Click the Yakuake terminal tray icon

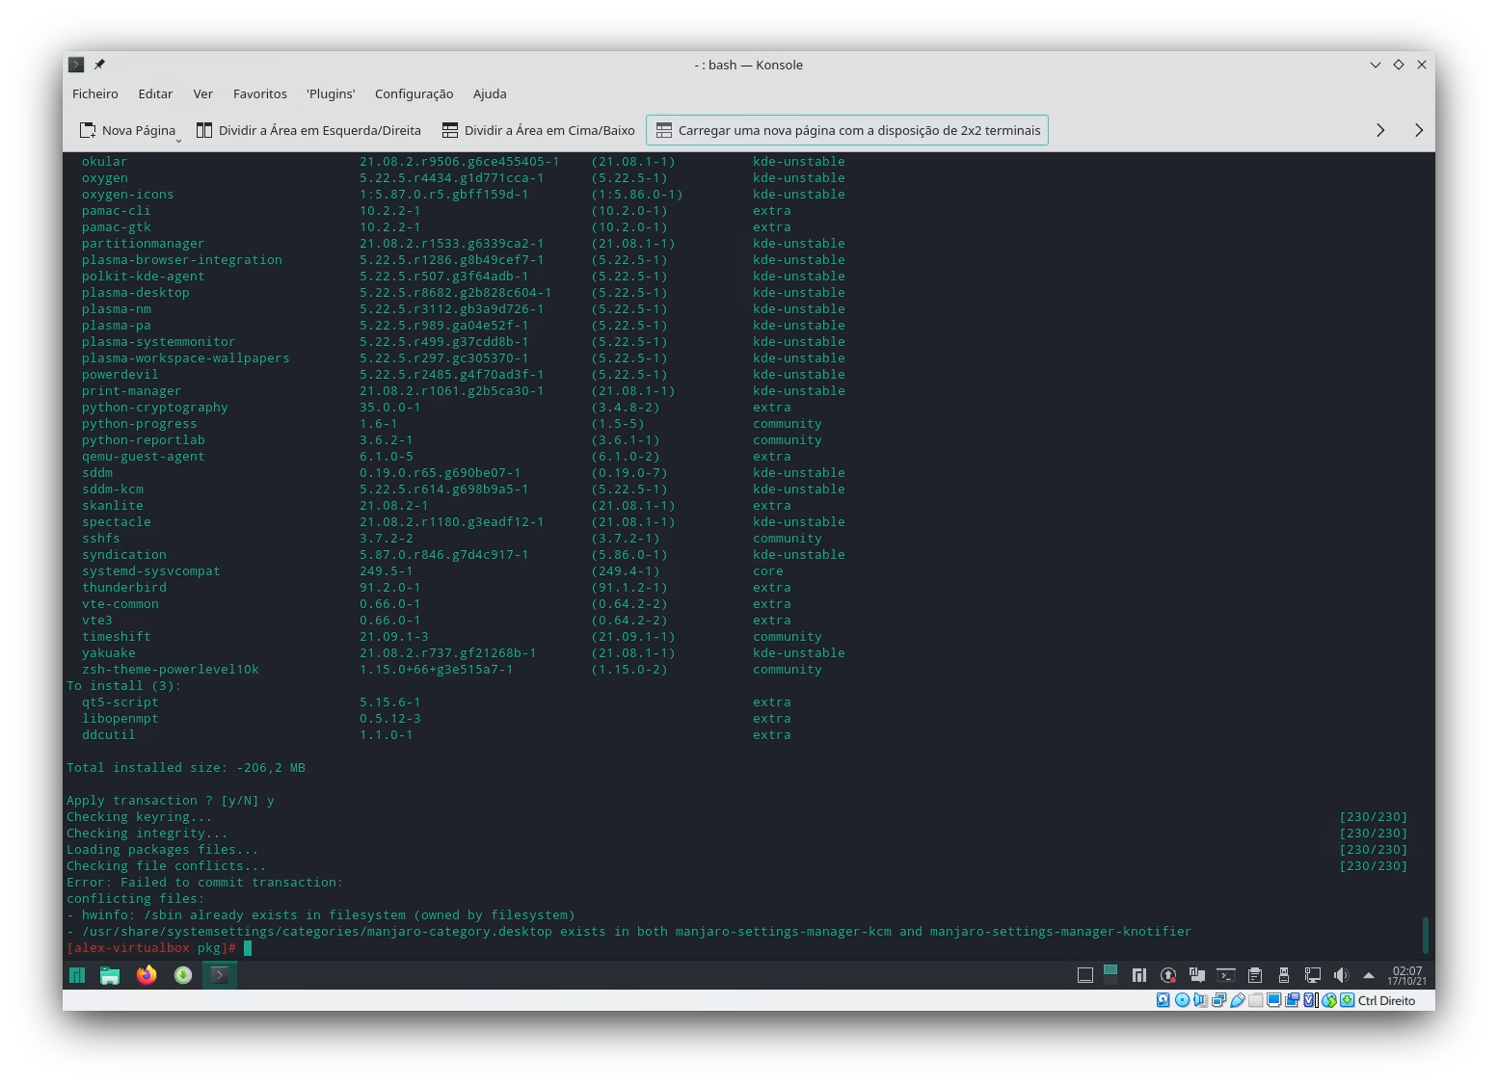point(1226,975)
